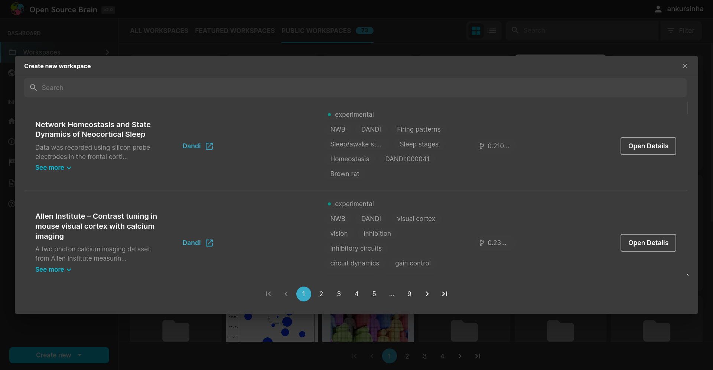Image resolution: width=713 pixels, height=370 pixels.
Task: Go to next page in background workspace pagination
Action: (x=460, y=356)
